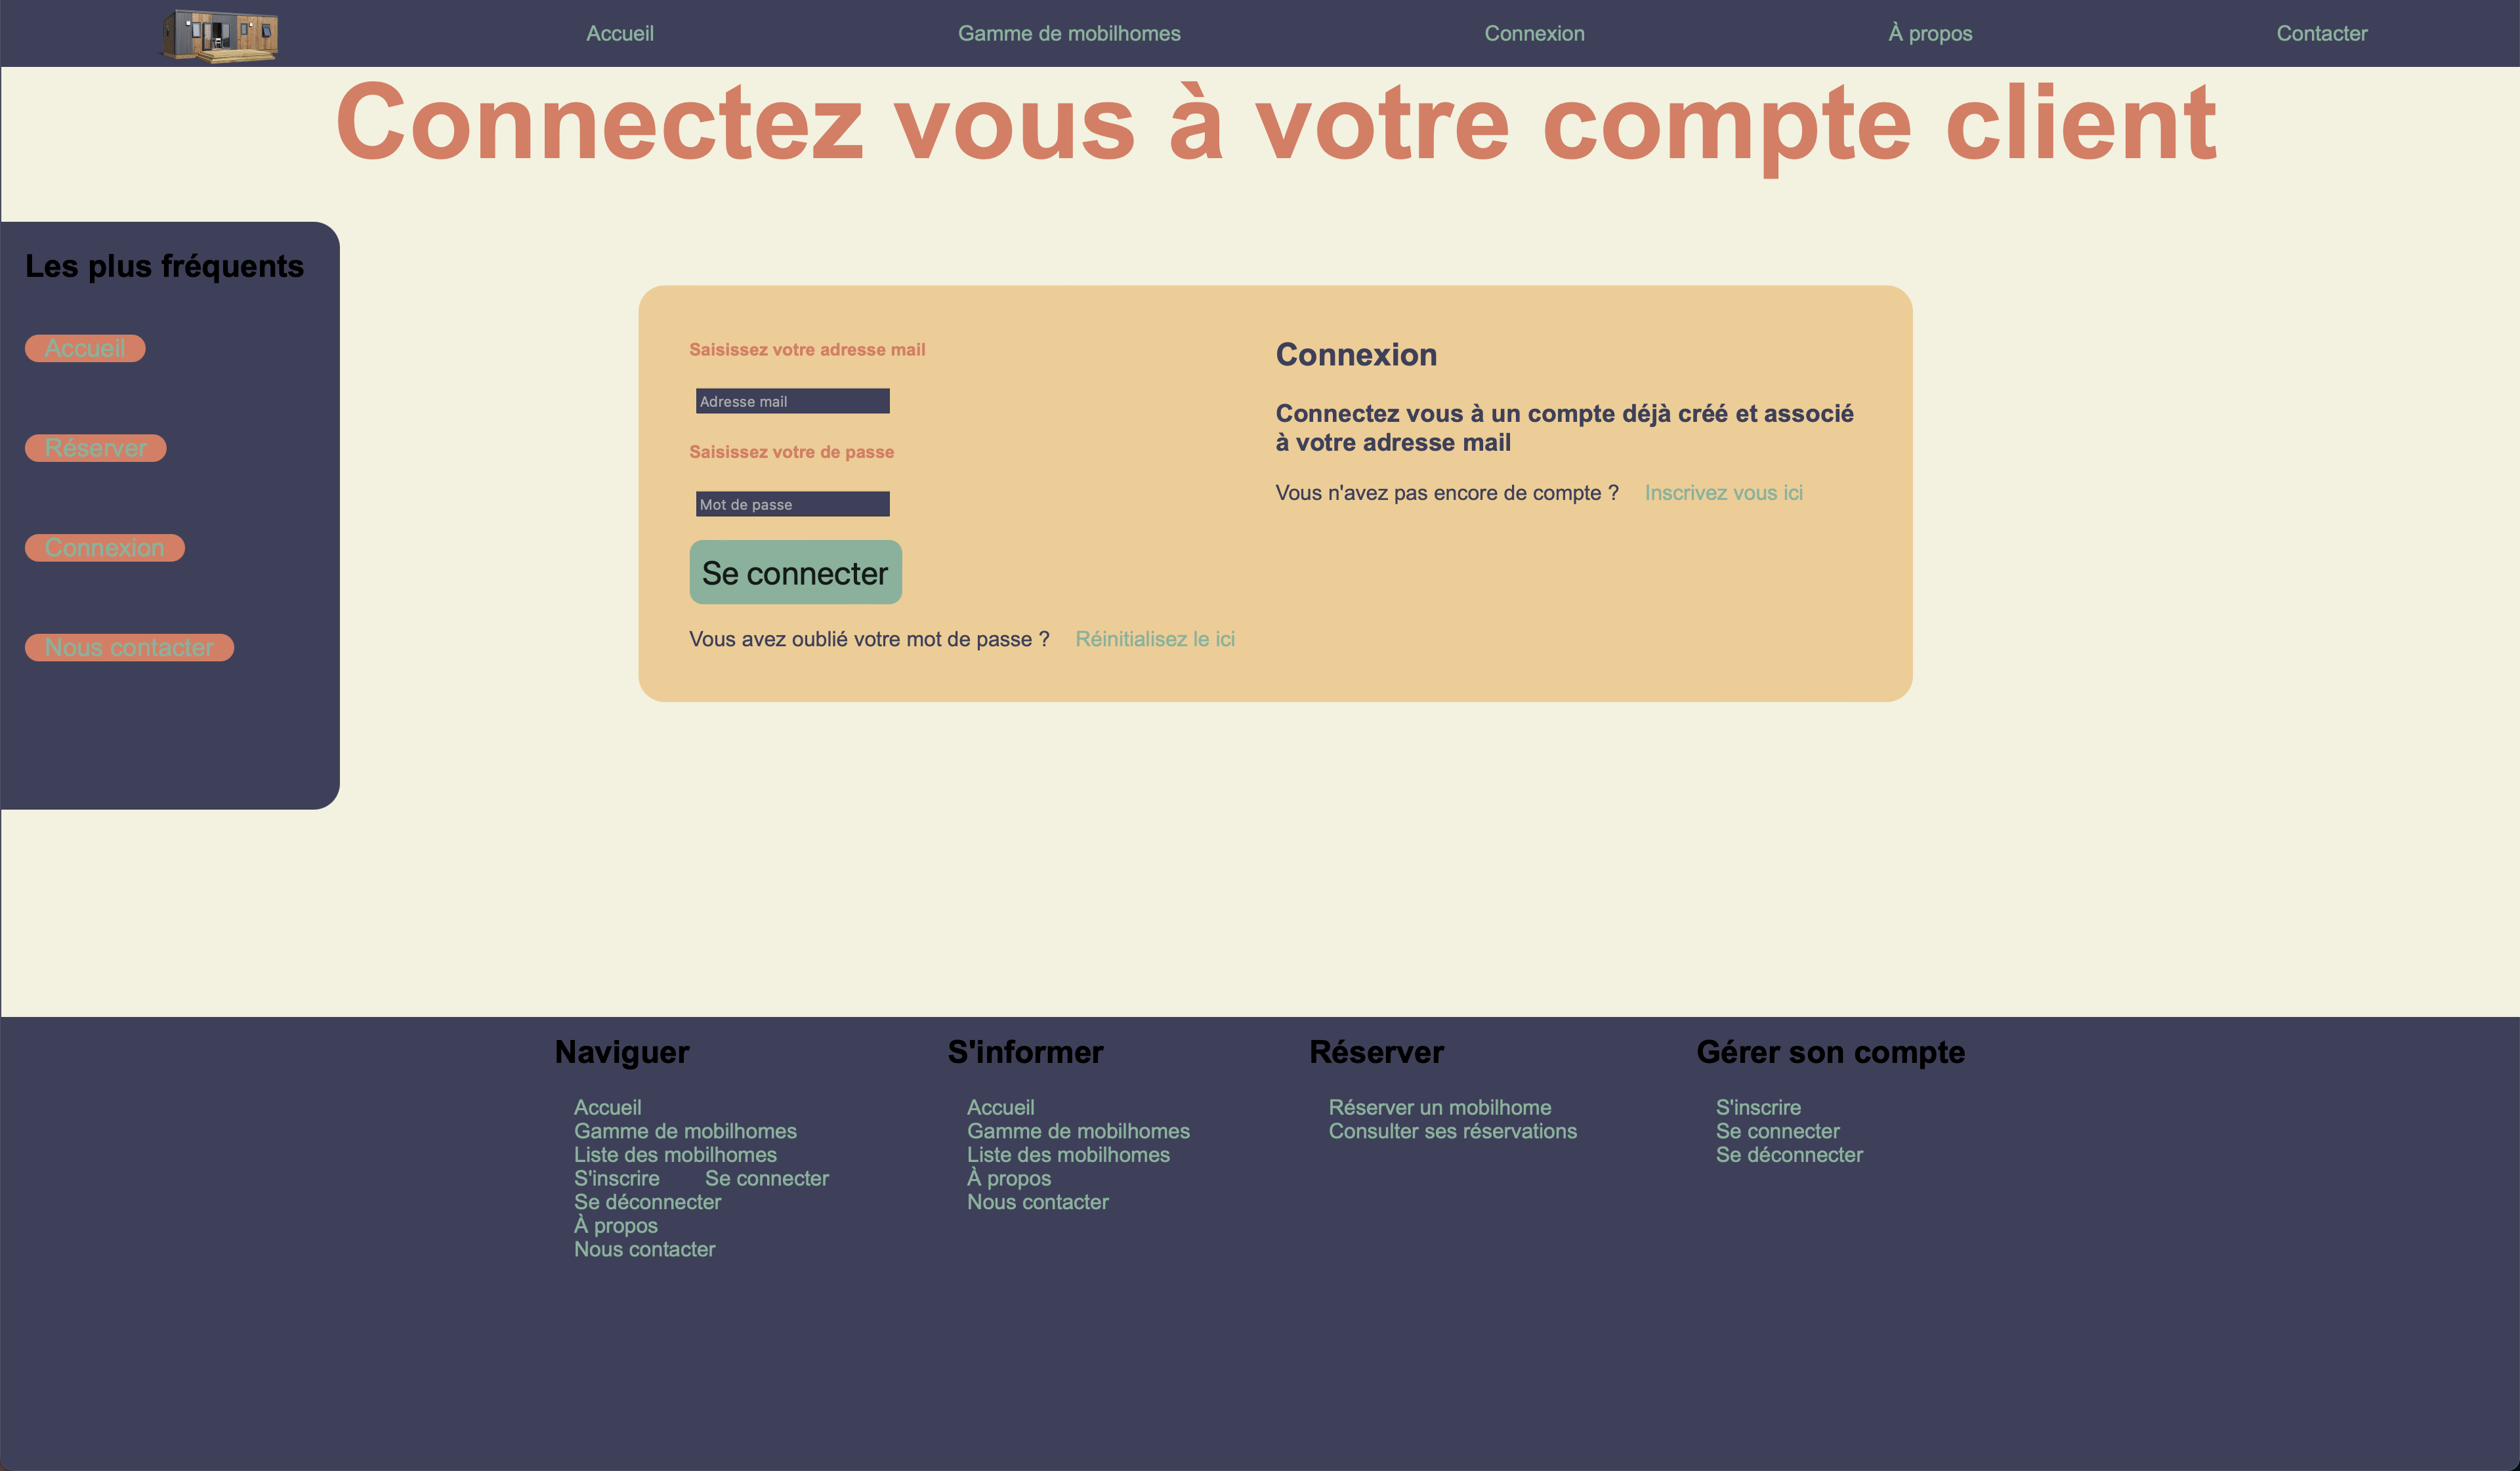Image resolution: width=2520 pixels, height=1471 pixels.
Task: Click the Accueil shortcut button
Action: [86, 346]
